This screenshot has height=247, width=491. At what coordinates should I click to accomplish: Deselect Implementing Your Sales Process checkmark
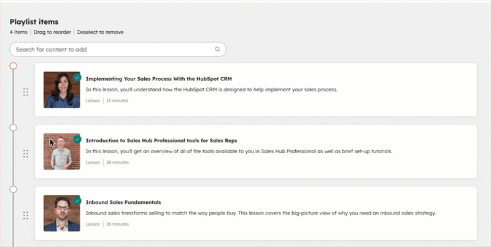point(77,77)
